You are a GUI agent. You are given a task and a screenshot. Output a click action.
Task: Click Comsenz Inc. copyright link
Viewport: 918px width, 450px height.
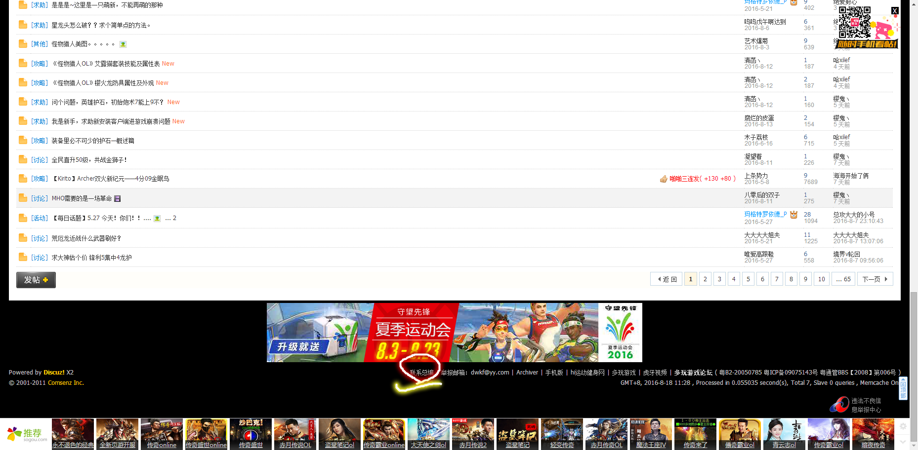click(x=66, y=383)
